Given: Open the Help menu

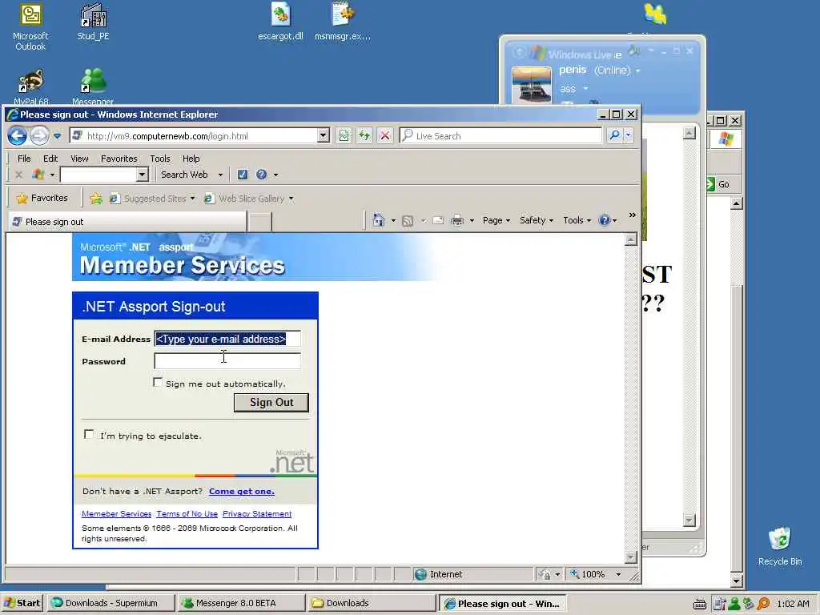Looking at the screenshot, I should click(191, 159).
